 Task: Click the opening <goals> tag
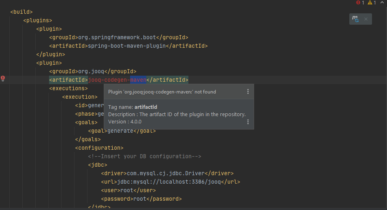pyautogui.click(x=86, y=122)
